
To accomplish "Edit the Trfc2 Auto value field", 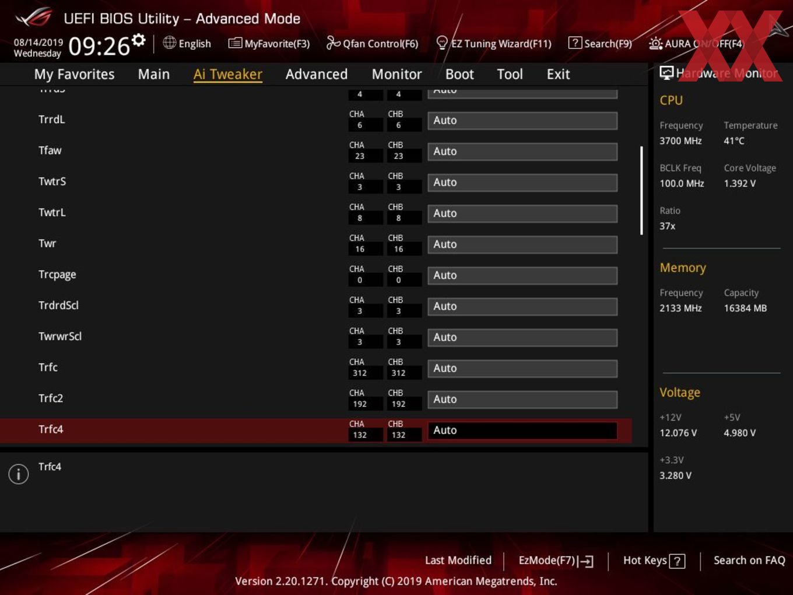I will [522, 399].
